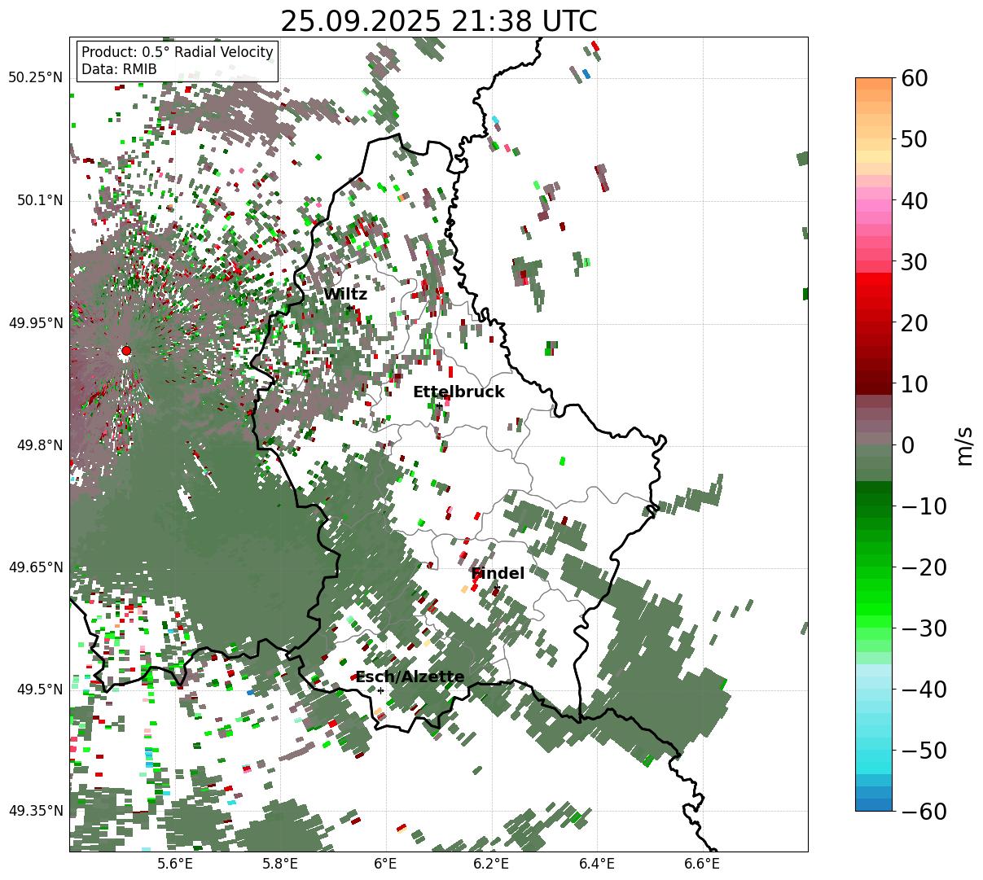The width and height of the screenshot is (983, 880).
Task: Click the colorbar value 40
Action: (x=915, y=200)
